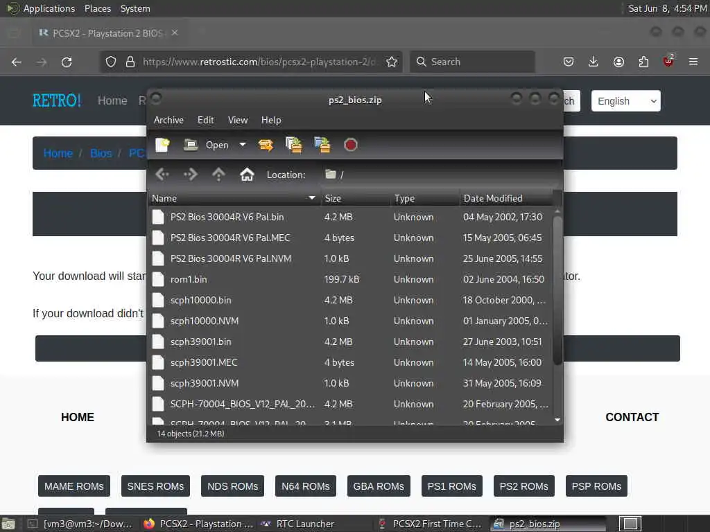Click file icon beside scph39001.bin
Image resolution: width=710 pixels, height=532 pixels.
click(158, 342)
